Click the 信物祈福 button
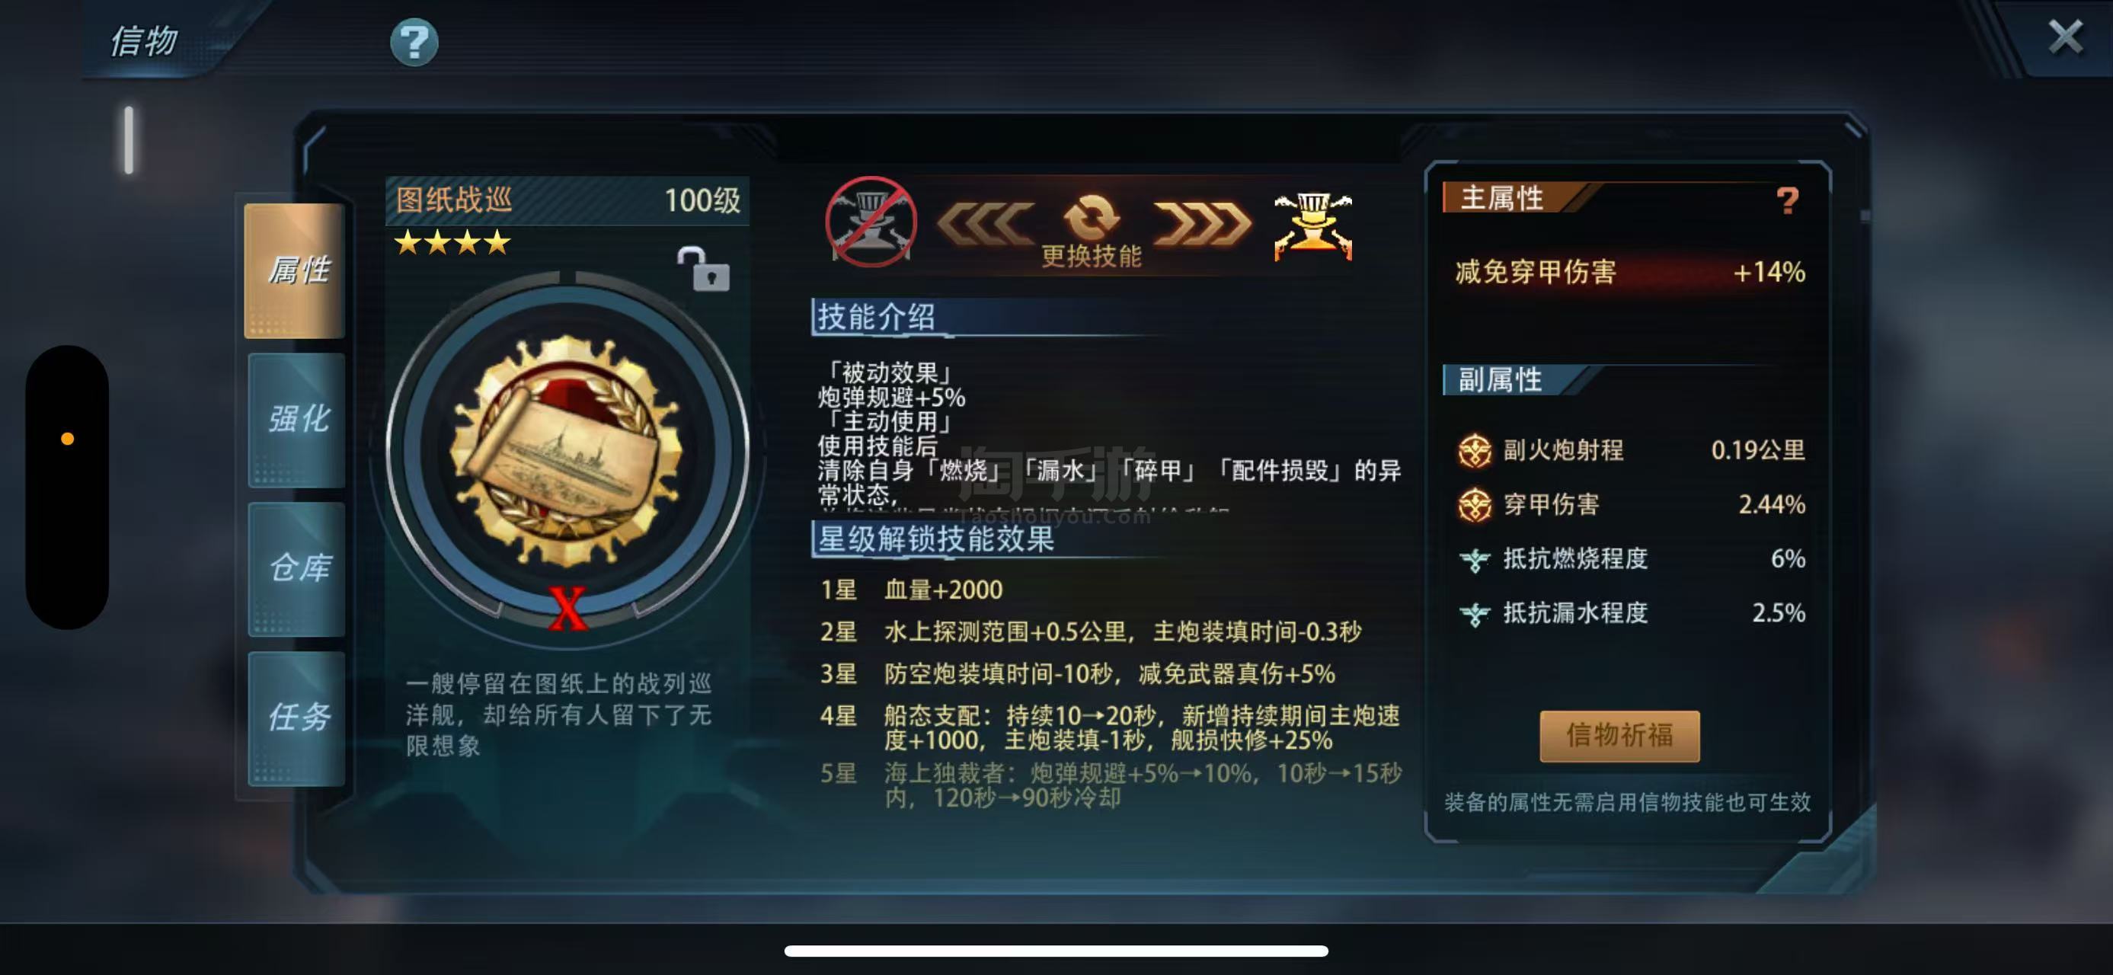This screenshot has height=975, width=2113. tap(1619, 736)
